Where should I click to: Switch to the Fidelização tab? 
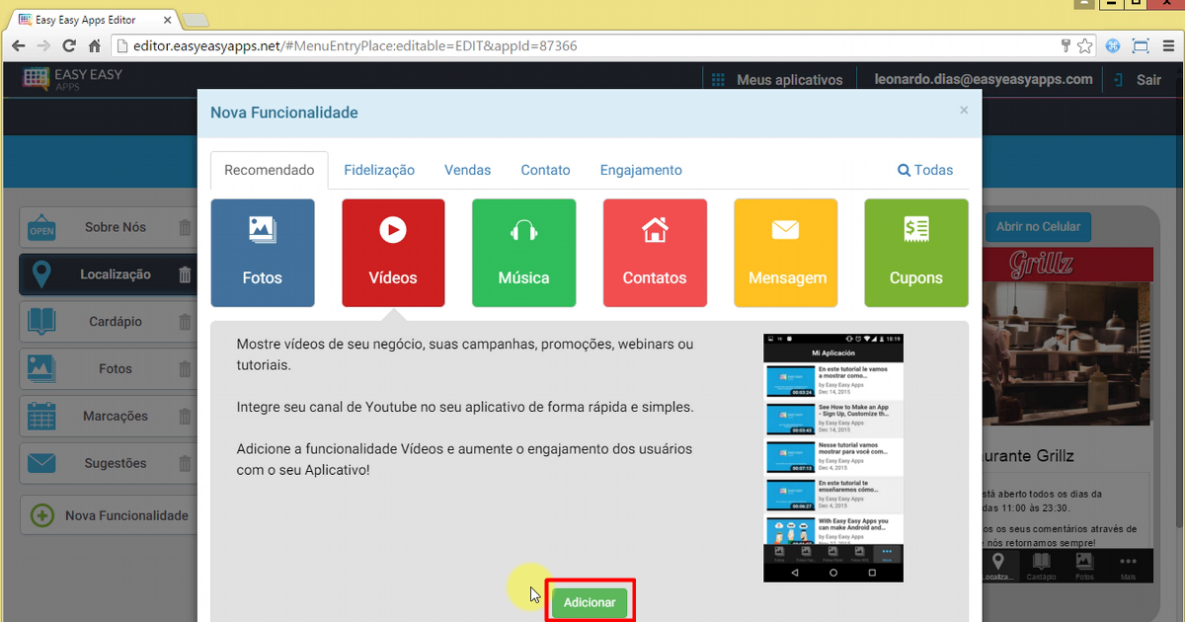379,170
